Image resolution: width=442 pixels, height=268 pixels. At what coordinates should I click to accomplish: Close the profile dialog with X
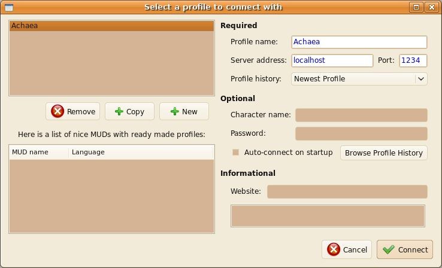(x=432, y=7)
